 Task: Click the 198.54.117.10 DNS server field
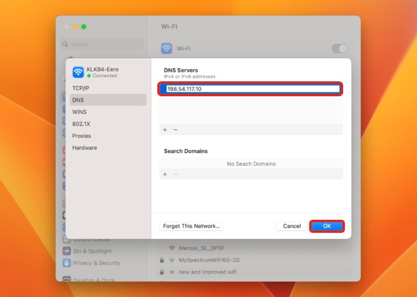pos(250,89)
